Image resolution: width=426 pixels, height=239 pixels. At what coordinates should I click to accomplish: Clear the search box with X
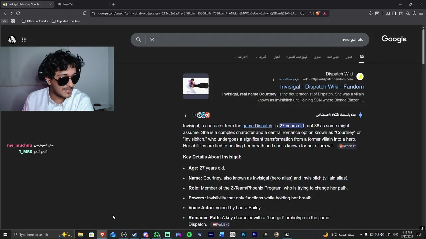click(x=152, y=40)
